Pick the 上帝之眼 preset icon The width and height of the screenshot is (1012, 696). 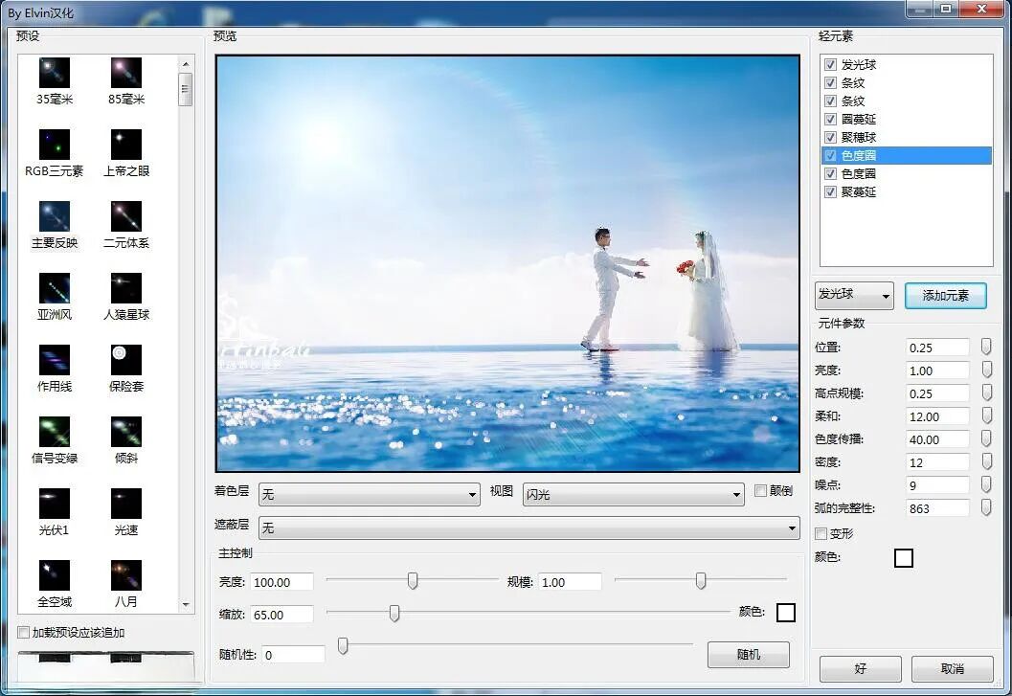pos(125,145)
